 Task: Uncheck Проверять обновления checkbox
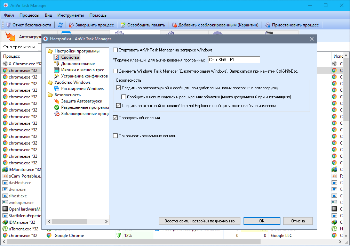116,118
